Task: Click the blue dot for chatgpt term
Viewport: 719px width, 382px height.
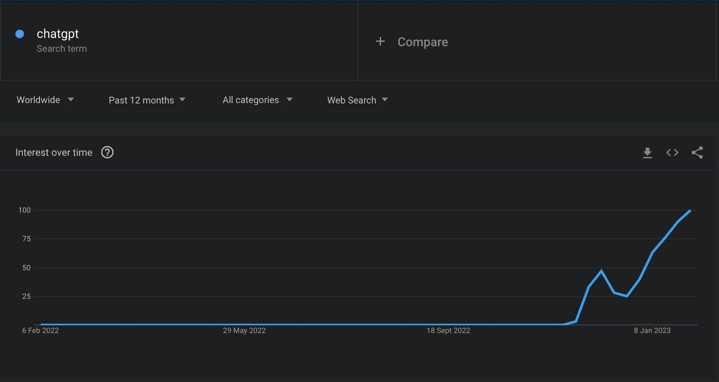Action: [x=20, y=34]
